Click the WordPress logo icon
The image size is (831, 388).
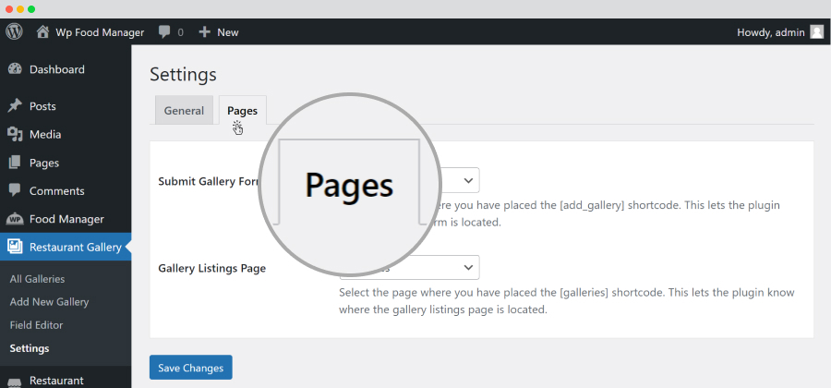(x=14, y=31)
